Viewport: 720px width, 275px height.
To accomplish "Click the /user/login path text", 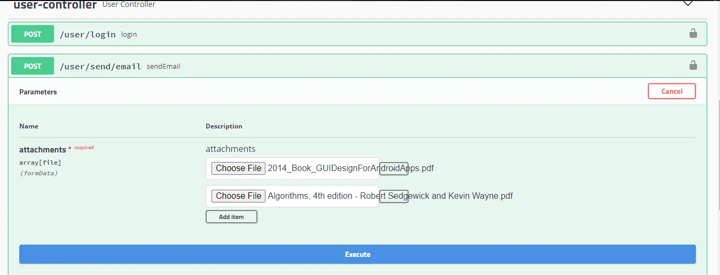I will coord(88,34).
